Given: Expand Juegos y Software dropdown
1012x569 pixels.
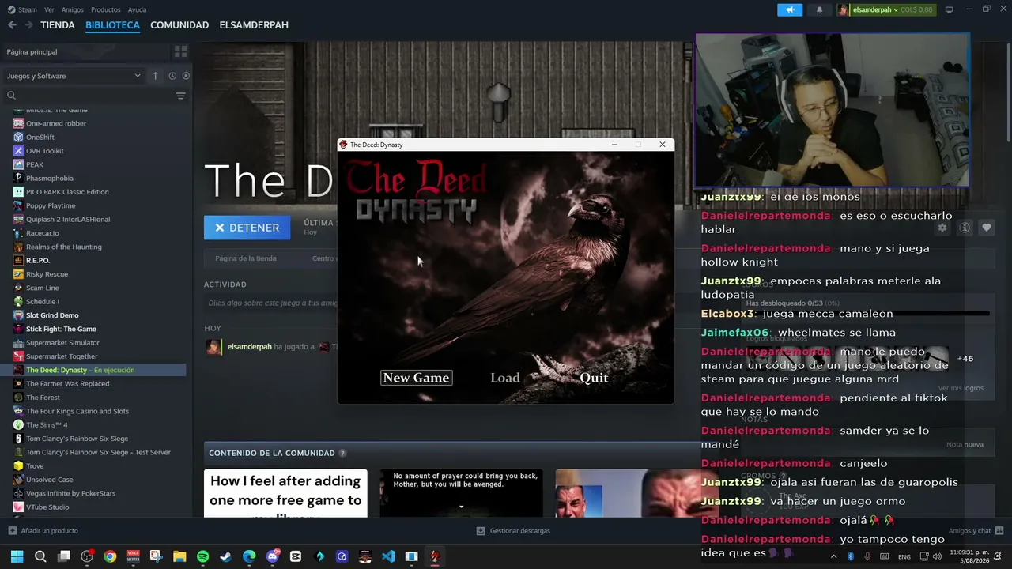Looking at the screenshot, I should click(73, 76).
